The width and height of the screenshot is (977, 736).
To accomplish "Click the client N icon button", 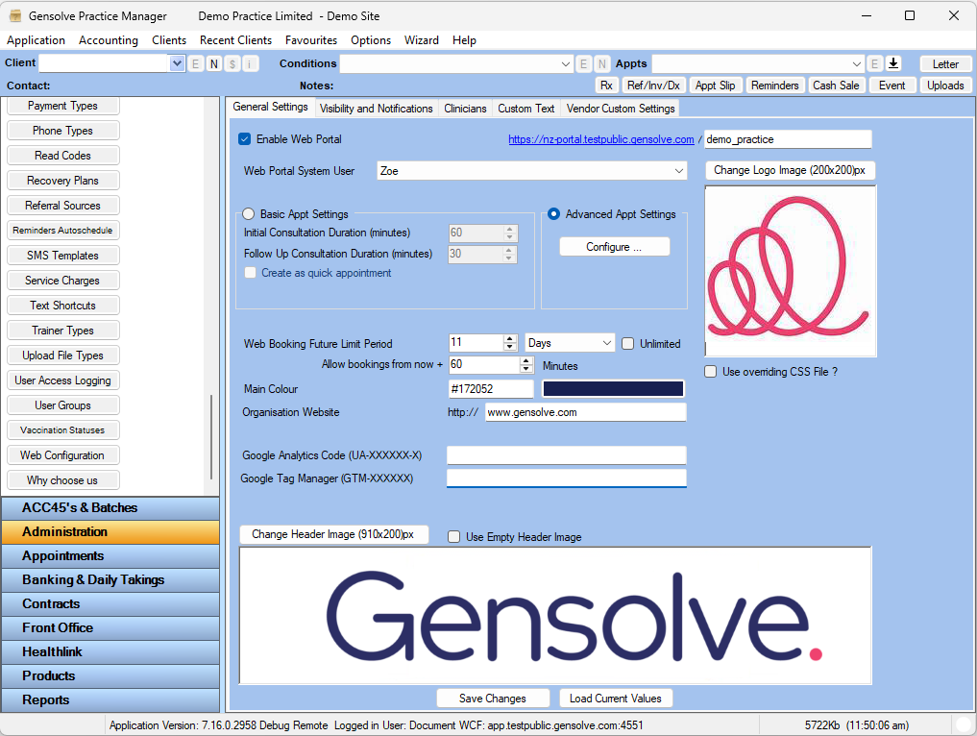I will click(214, 63).
